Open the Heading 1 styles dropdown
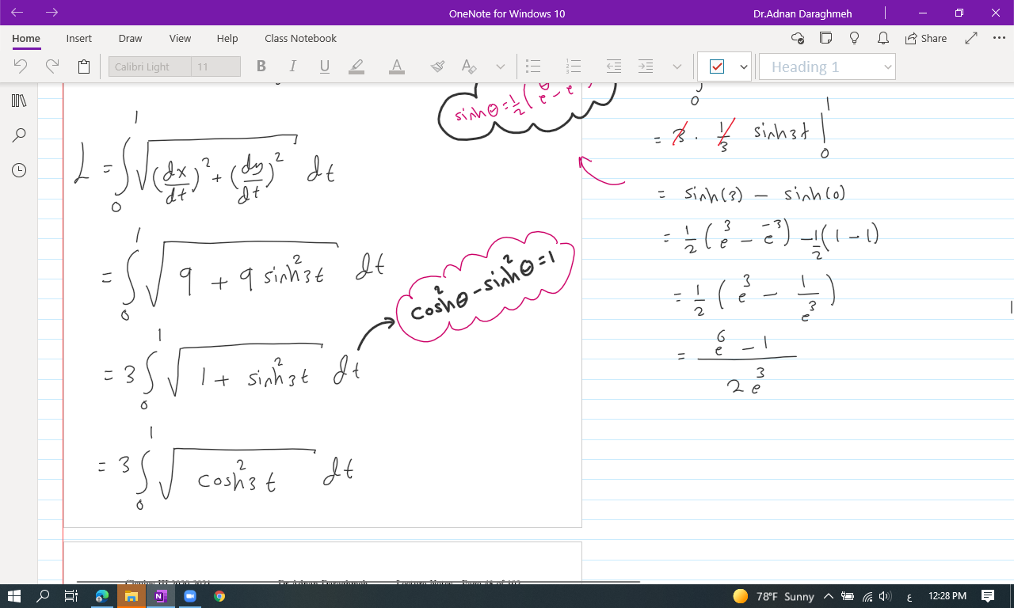The height and width of the screenshot is (608, 1014). (x=827, y=67)
